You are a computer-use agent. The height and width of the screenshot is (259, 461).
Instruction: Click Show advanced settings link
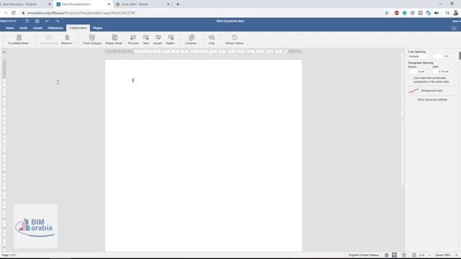[432, 99]
